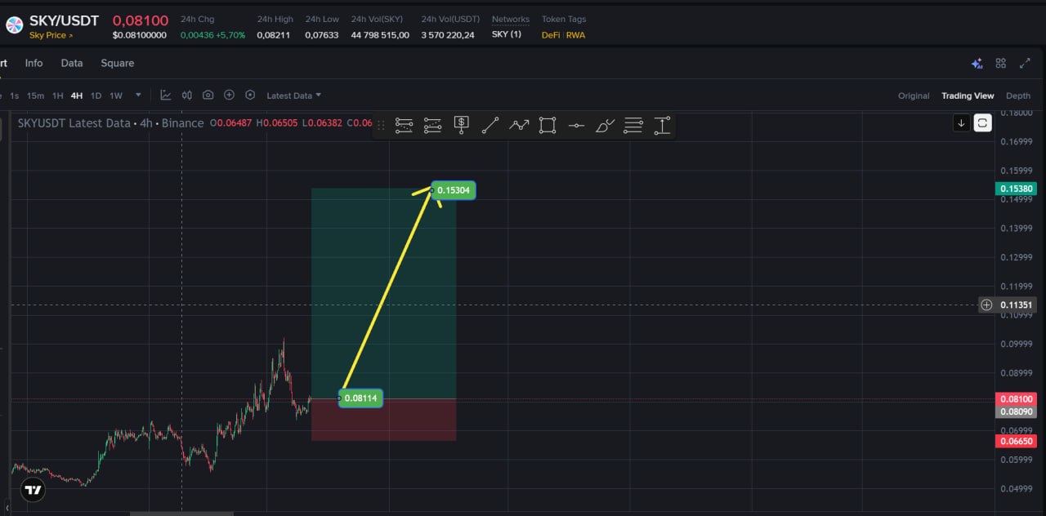Click the 24h change +5,70% value
The height and width of the screenshot is (516, 1046).
pos(230,35)
